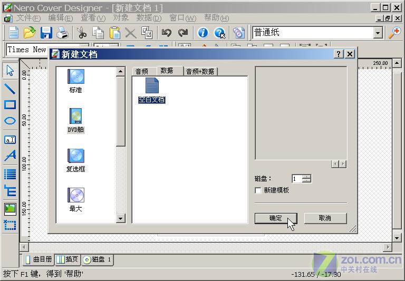405x281 pixels.
Task: Select the text box tool
Action: pos(10,140)
